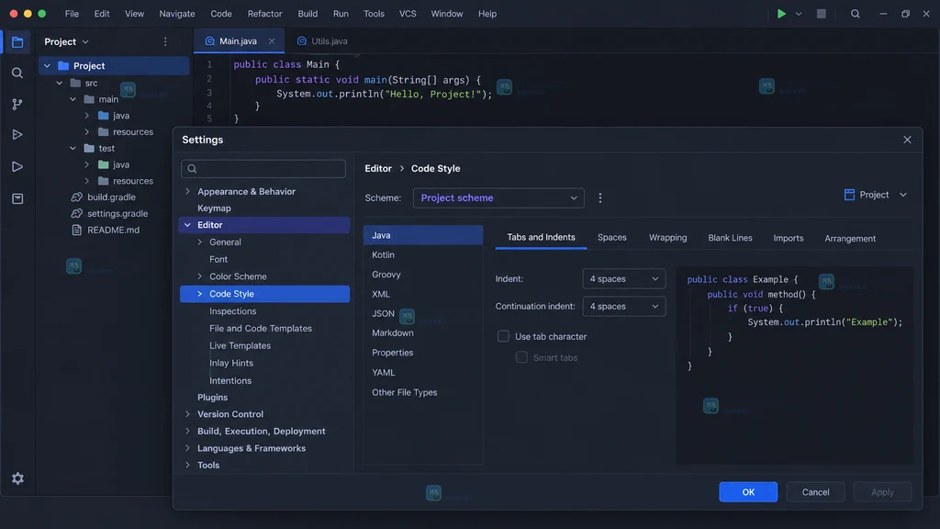
Task: Click Editor in the settings breadcrumb
Action: click(x=378, y=169)
